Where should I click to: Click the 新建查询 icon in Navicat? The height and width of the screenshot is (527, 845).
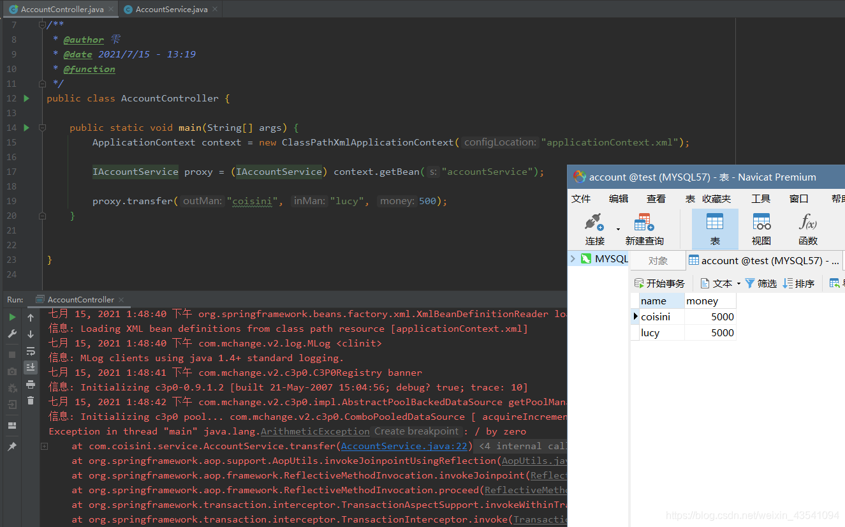coord(644,222)
